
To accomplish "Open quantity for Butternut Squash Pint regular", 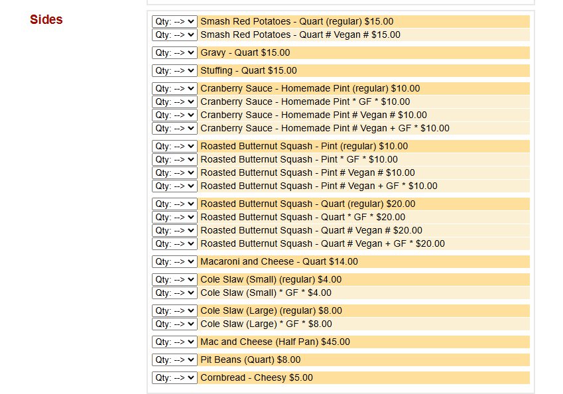I will [174, 146].
